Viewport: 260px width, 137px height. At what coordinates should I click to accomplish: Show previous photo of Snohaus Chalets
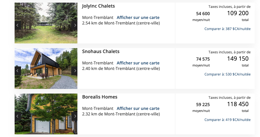18,71
